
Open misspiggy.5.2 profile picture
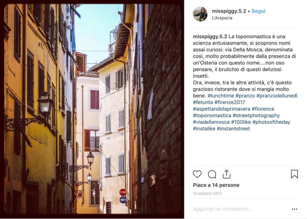[200, 14]
